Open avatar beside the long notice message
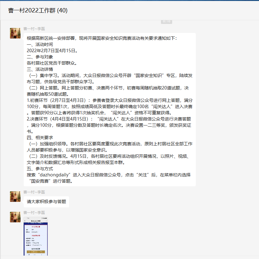The width and height of the screenshot is (259, 259). pyautogui.click(x=15, y=33)
